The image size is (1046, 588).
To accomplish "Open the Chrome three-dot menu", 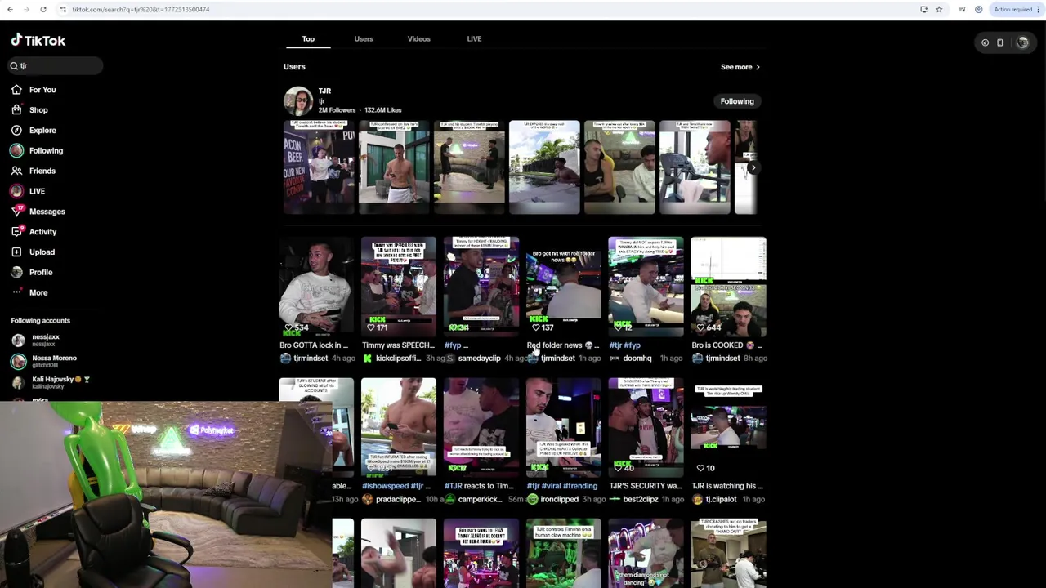I will [x=1039, y=9].
